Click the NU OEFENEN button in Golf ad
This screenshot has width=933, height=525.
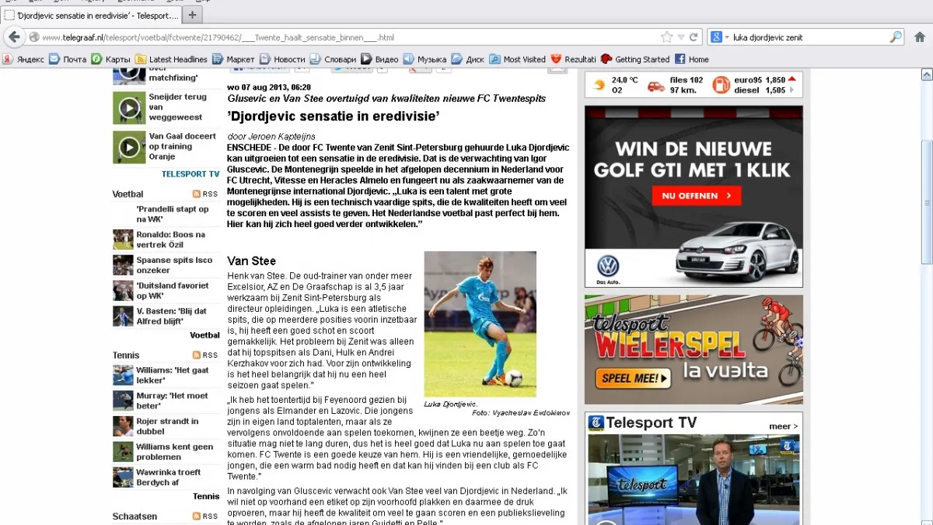[697, 196]
